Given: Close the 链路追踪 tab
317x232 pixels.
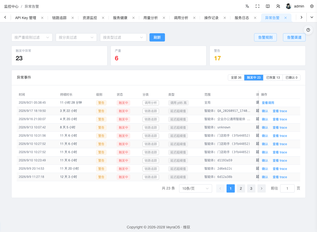Looking at the screenshot, I should (x=73, y=18).
